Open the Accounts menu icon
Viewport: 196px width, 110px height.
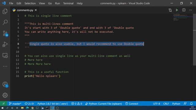pyautogui.click(x=5, y=84)
